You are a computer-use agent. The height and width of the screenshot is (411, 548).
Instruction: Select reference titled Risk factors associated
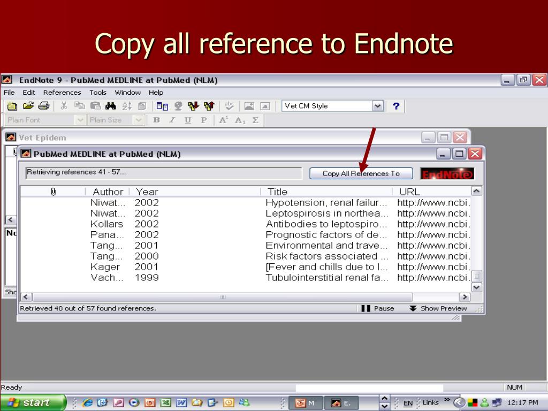[x=245, y=256]
